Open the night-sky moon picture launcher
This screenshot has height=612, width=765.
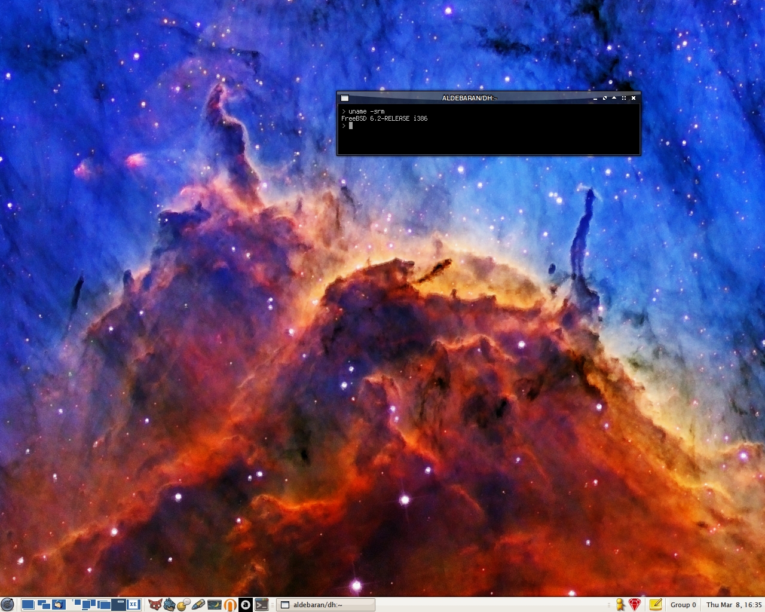point(215,604)
